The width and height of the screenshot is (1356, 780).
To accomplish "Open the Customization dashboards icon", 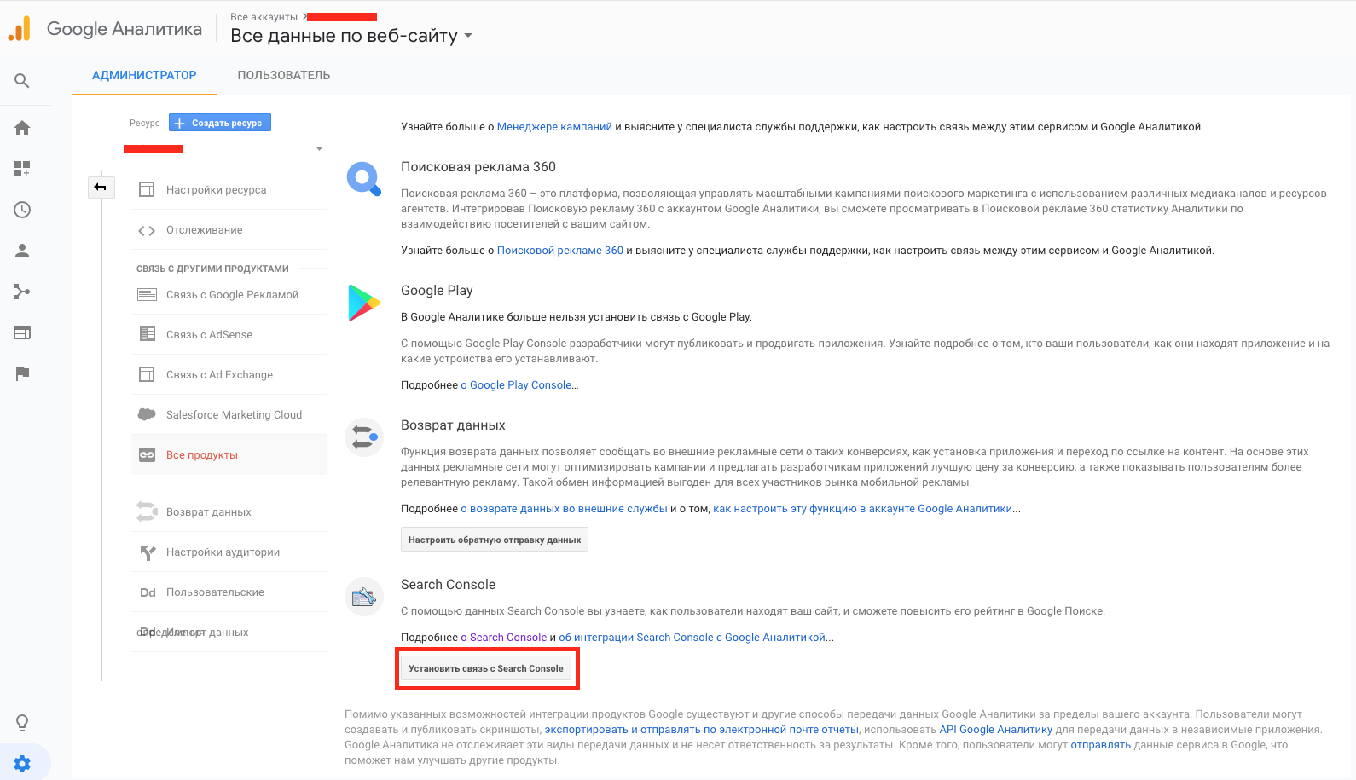I will click(x=22, y=169).
